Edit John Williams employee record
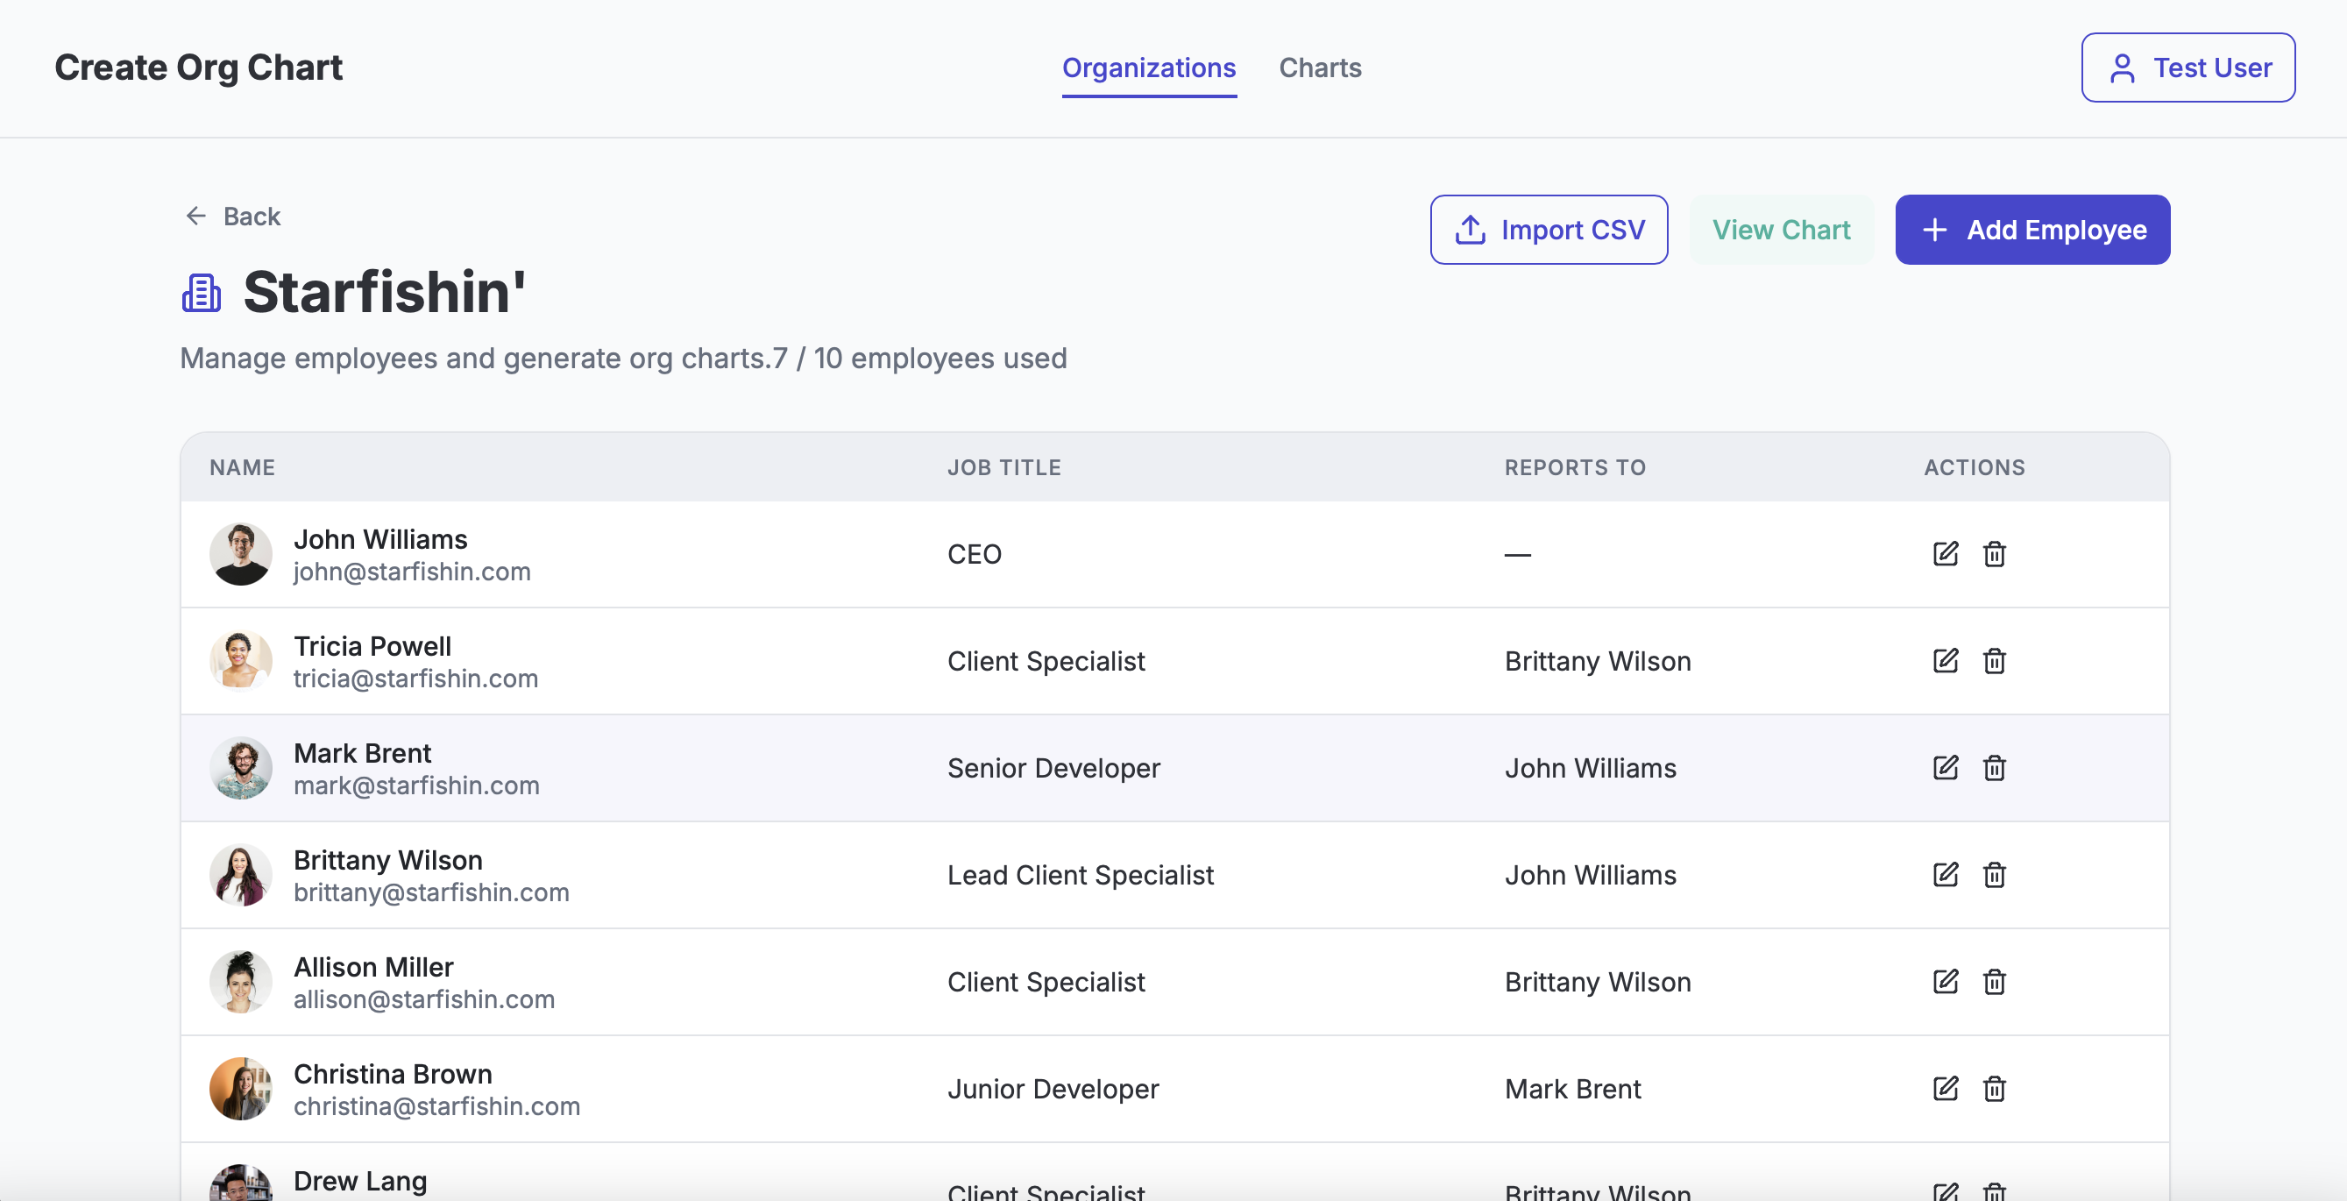This screenshot has width=2347, height=1201. tap(1944, 554)
